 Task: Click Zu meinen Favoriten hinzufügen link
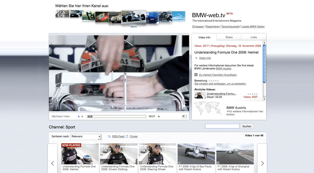coord(218,75)
